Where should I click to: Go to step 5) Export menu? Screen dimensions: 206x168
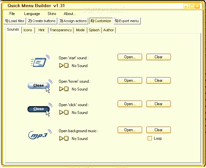pyautogui.click(x=127, y=21)
